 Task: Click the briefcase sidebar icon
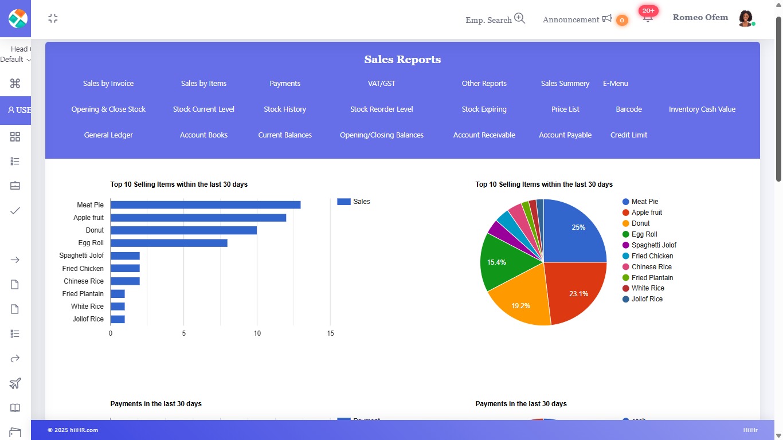(15, 186)
